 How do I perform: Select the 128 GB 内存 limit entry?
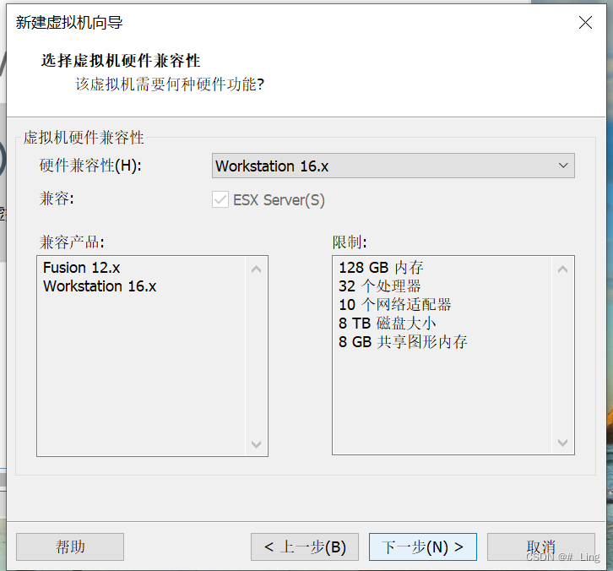(381, 268)
